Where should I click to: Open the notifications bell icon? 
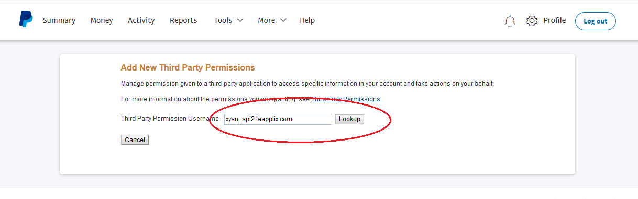coord(510,21)
